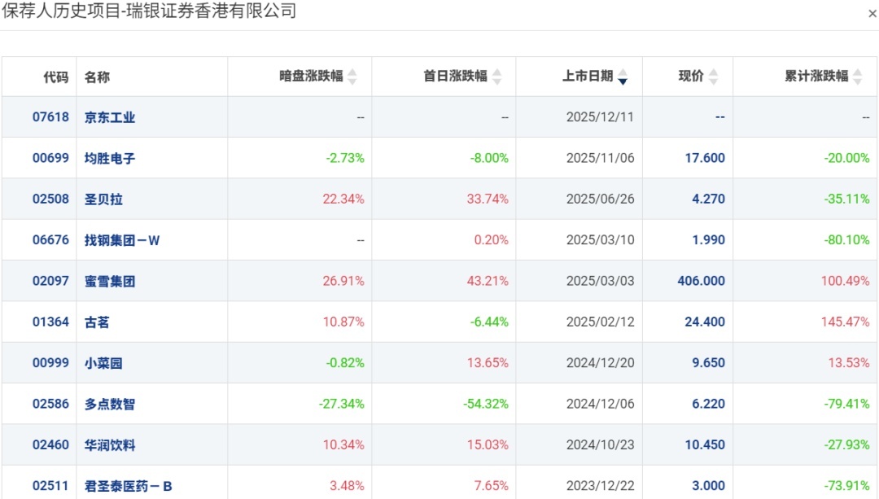Image resolution: width=879 pixels, height=499 pixels.
Task: Open 找钢集团-W stock page
Action: [122, 240]
